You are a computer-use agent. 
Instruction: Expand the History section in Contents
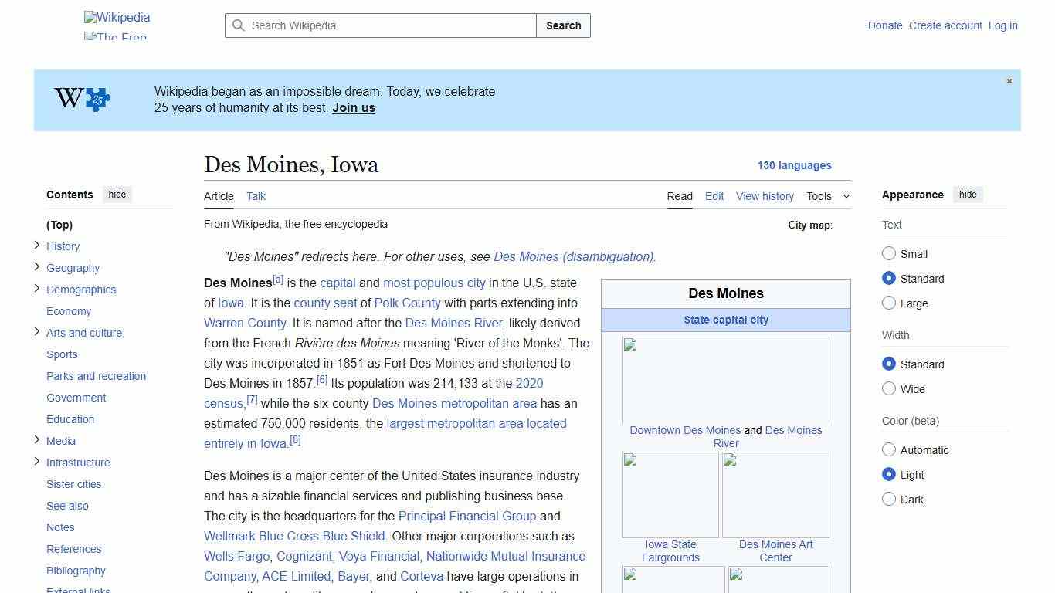coord(36,245)
